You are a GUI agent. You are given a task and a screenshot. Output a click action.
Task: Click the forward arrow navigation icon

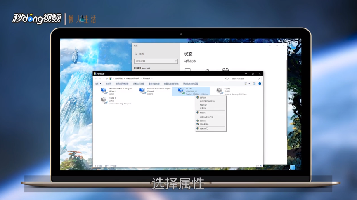click(100, 78)
